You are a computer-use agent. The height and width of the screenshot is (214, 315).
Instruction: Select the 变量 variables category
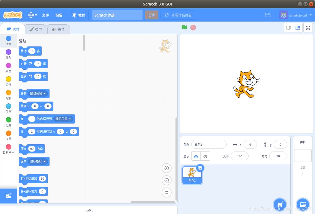pos(8,135)
